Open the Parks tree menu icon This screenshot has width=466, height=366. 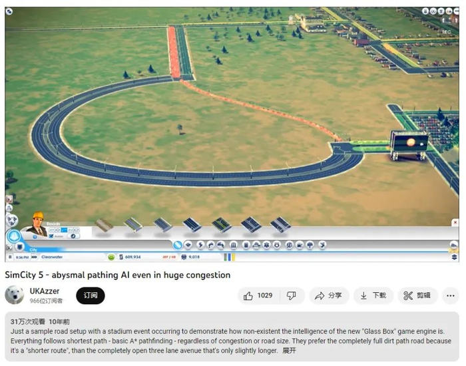click(x=310, y=245)
